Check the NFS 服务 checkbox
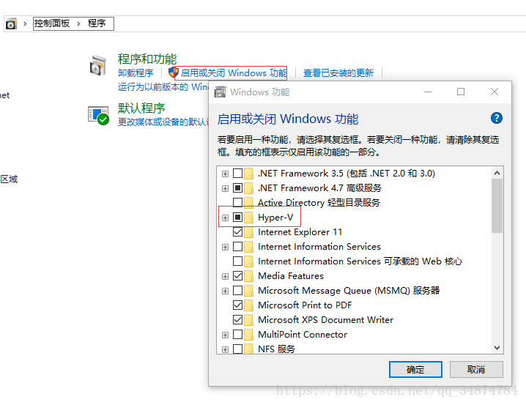Screen dimensions: 526x405 pos(237,349)
